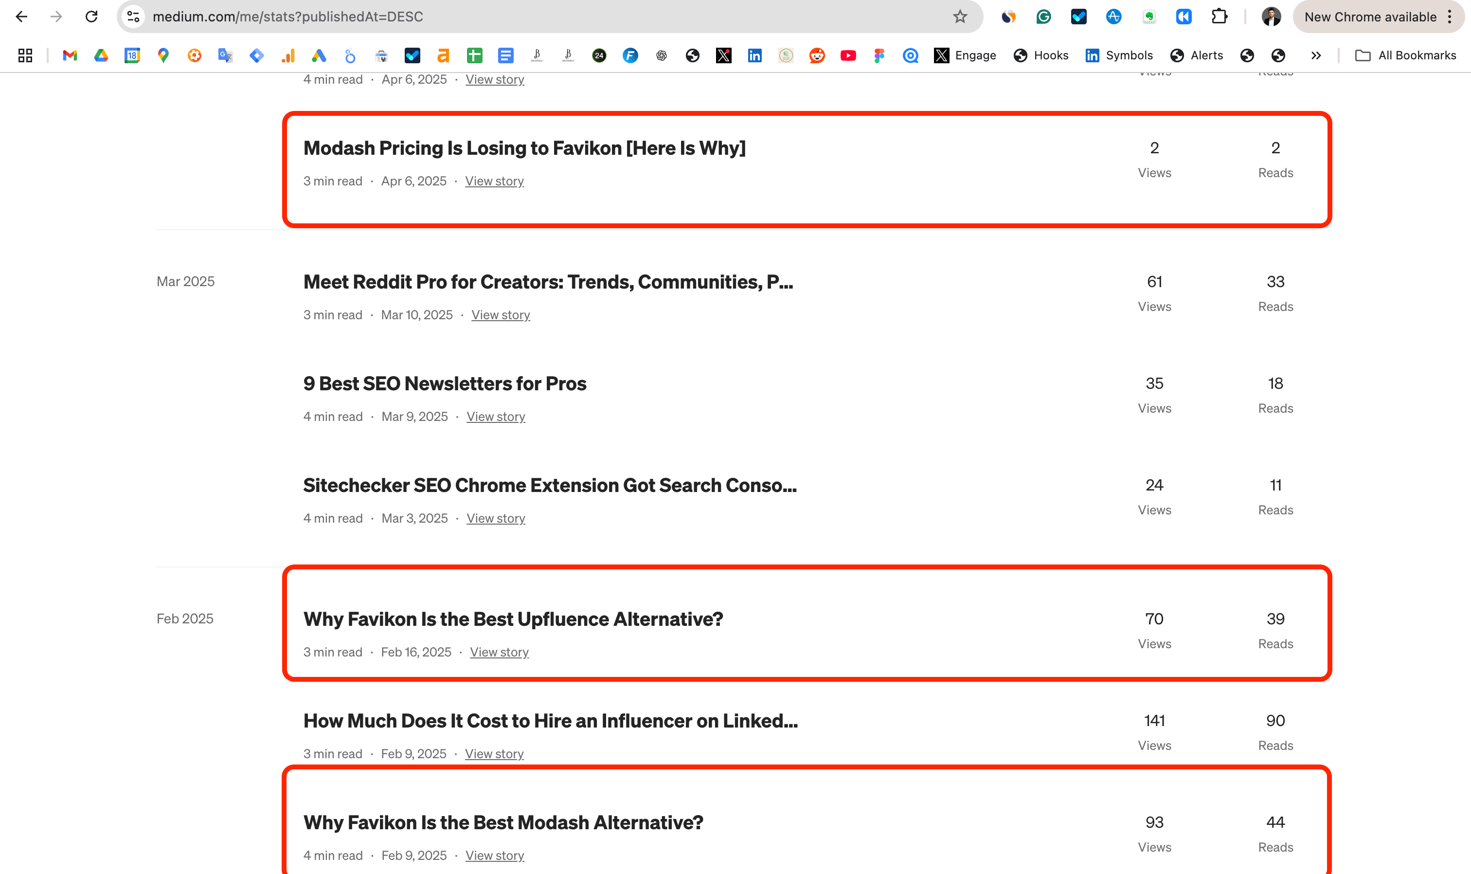View story for Best Modash Alternative
The height and width of the screenshot is (874, 1471).
tap(495, 856)
